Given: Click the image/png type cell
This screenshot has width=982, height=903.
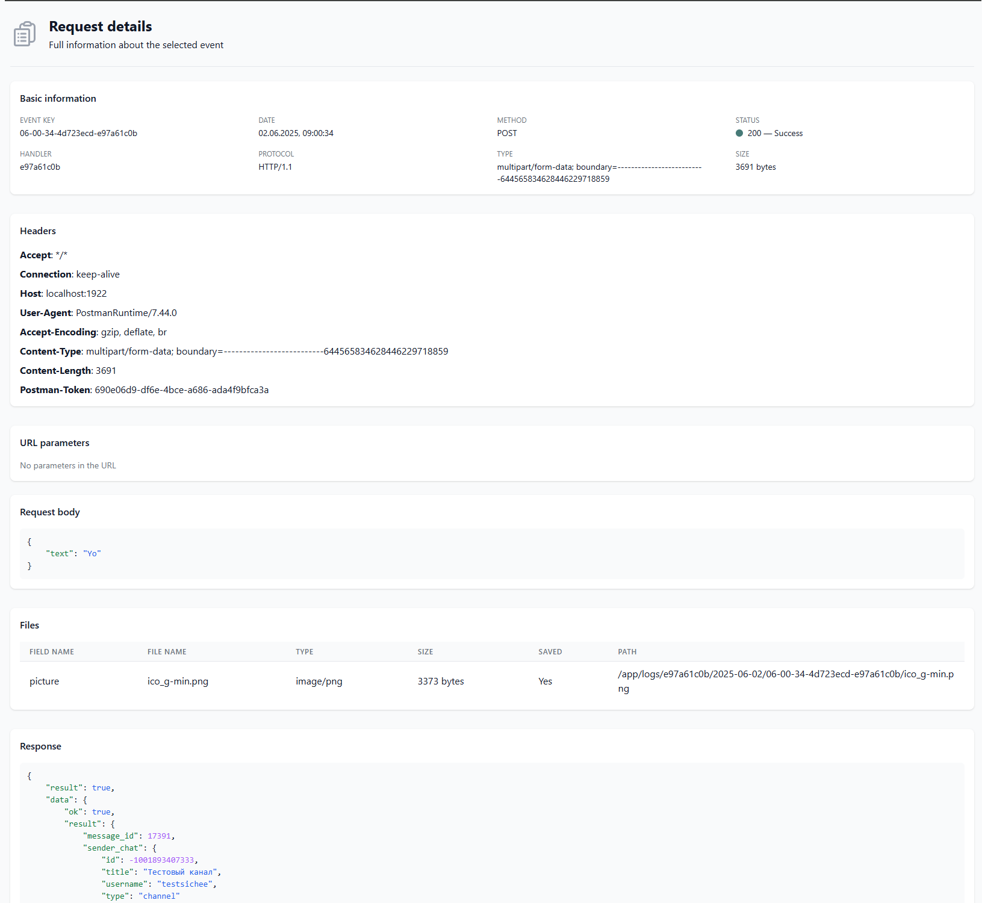Looking at the screenshot, I should click(x=319, y=681).
